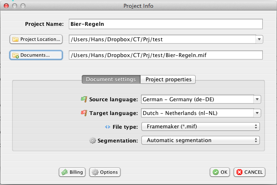
Task: Click the money icon on Billing button
Action: [64, 172]
